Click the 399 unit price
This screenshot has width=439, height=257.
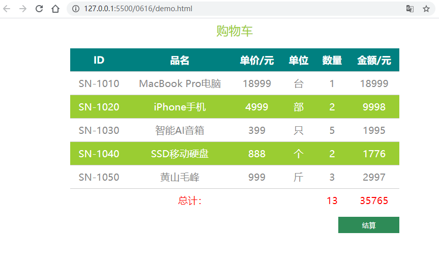click(257, 130)
